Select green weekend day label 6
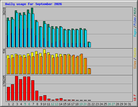The height and width of the screenshot is (107, 138). point(29,104)
